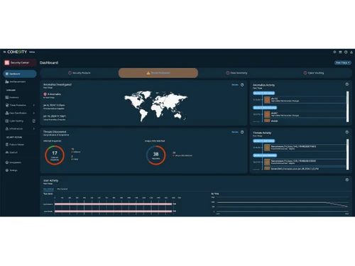Open Integrations in the sidebar
Image resolution: width=355 pixels, height=266 pixels.
[15, 162]
